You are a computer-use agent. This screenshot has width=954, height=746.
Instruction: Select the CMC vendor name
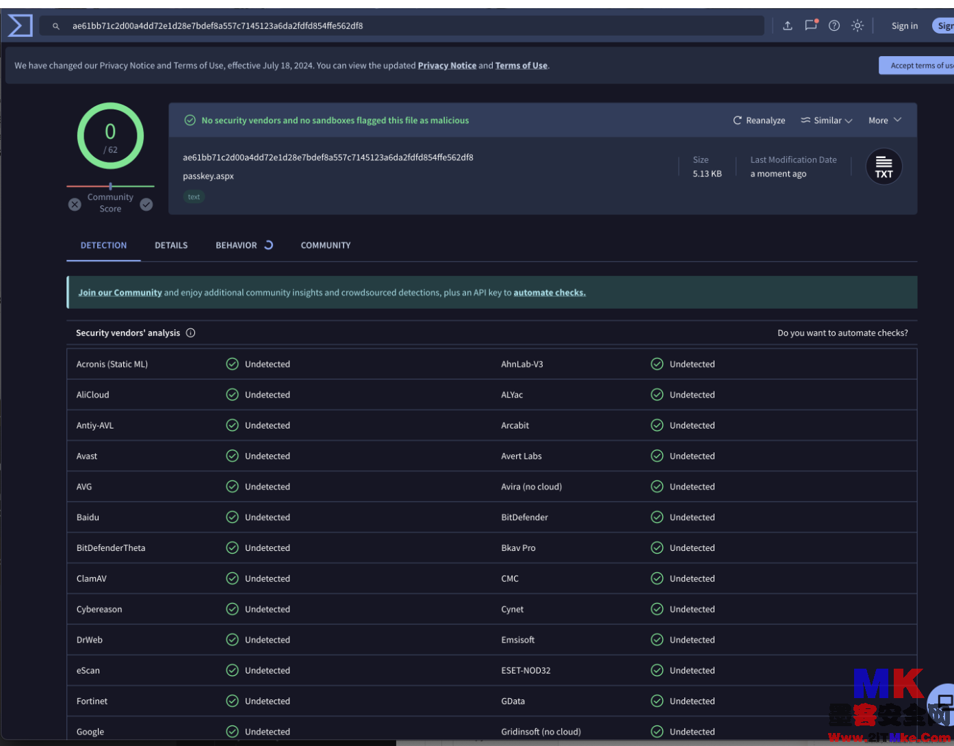point(510,578)
